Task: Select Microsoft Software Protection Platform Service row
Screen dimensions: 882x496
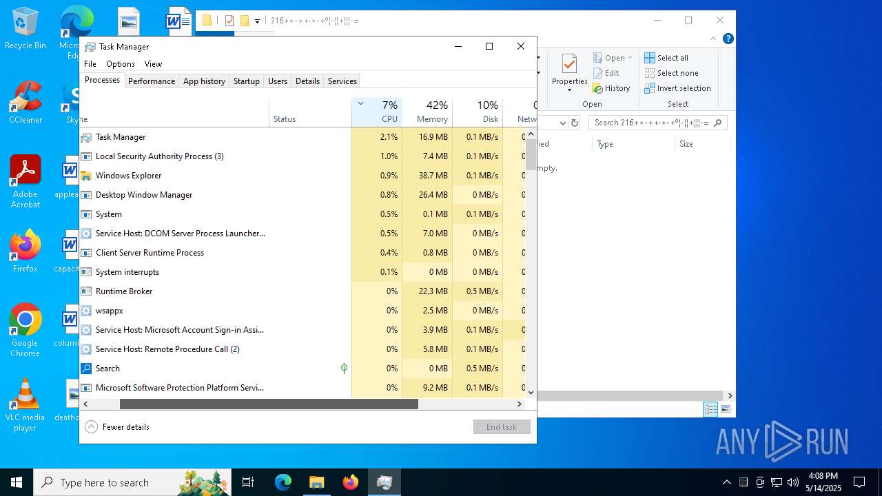Action: click(x=302, y=388)
